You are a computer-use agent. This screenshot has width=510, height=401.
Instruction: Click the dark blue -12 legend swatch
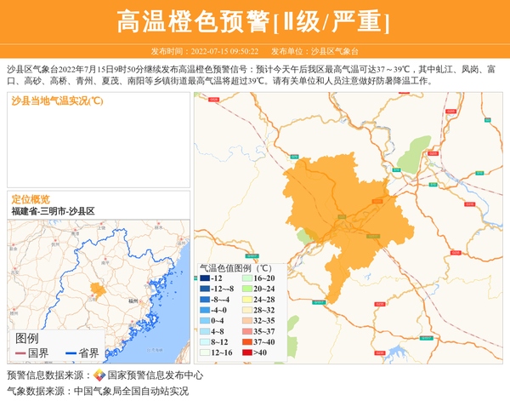pos(205,278)
